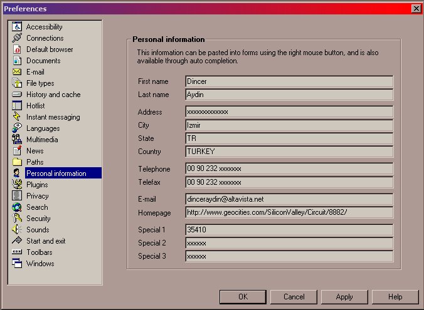Viewport: 424px width, 310px height.
Task: Click the Plugins icon in category list
Action: tap(17, 185)
